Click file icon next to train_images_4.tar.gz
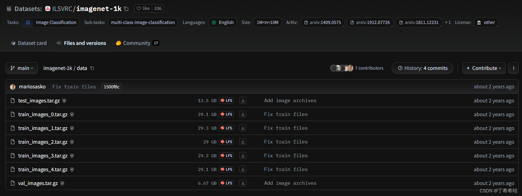Viewport: 522px width, 196px height. tap(12, 169)
